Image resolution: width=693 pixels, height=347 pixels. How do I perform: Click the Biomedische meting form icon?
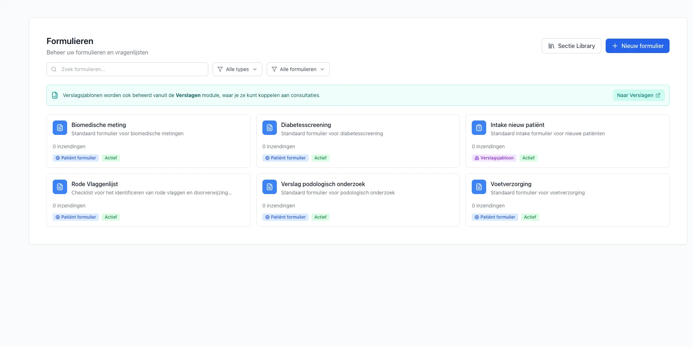pos(60,128)
